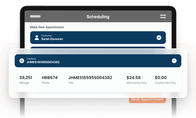Select the $24.56 warranty pay amount
Screen dimensions: 196x118
click(x=133, y=78)
